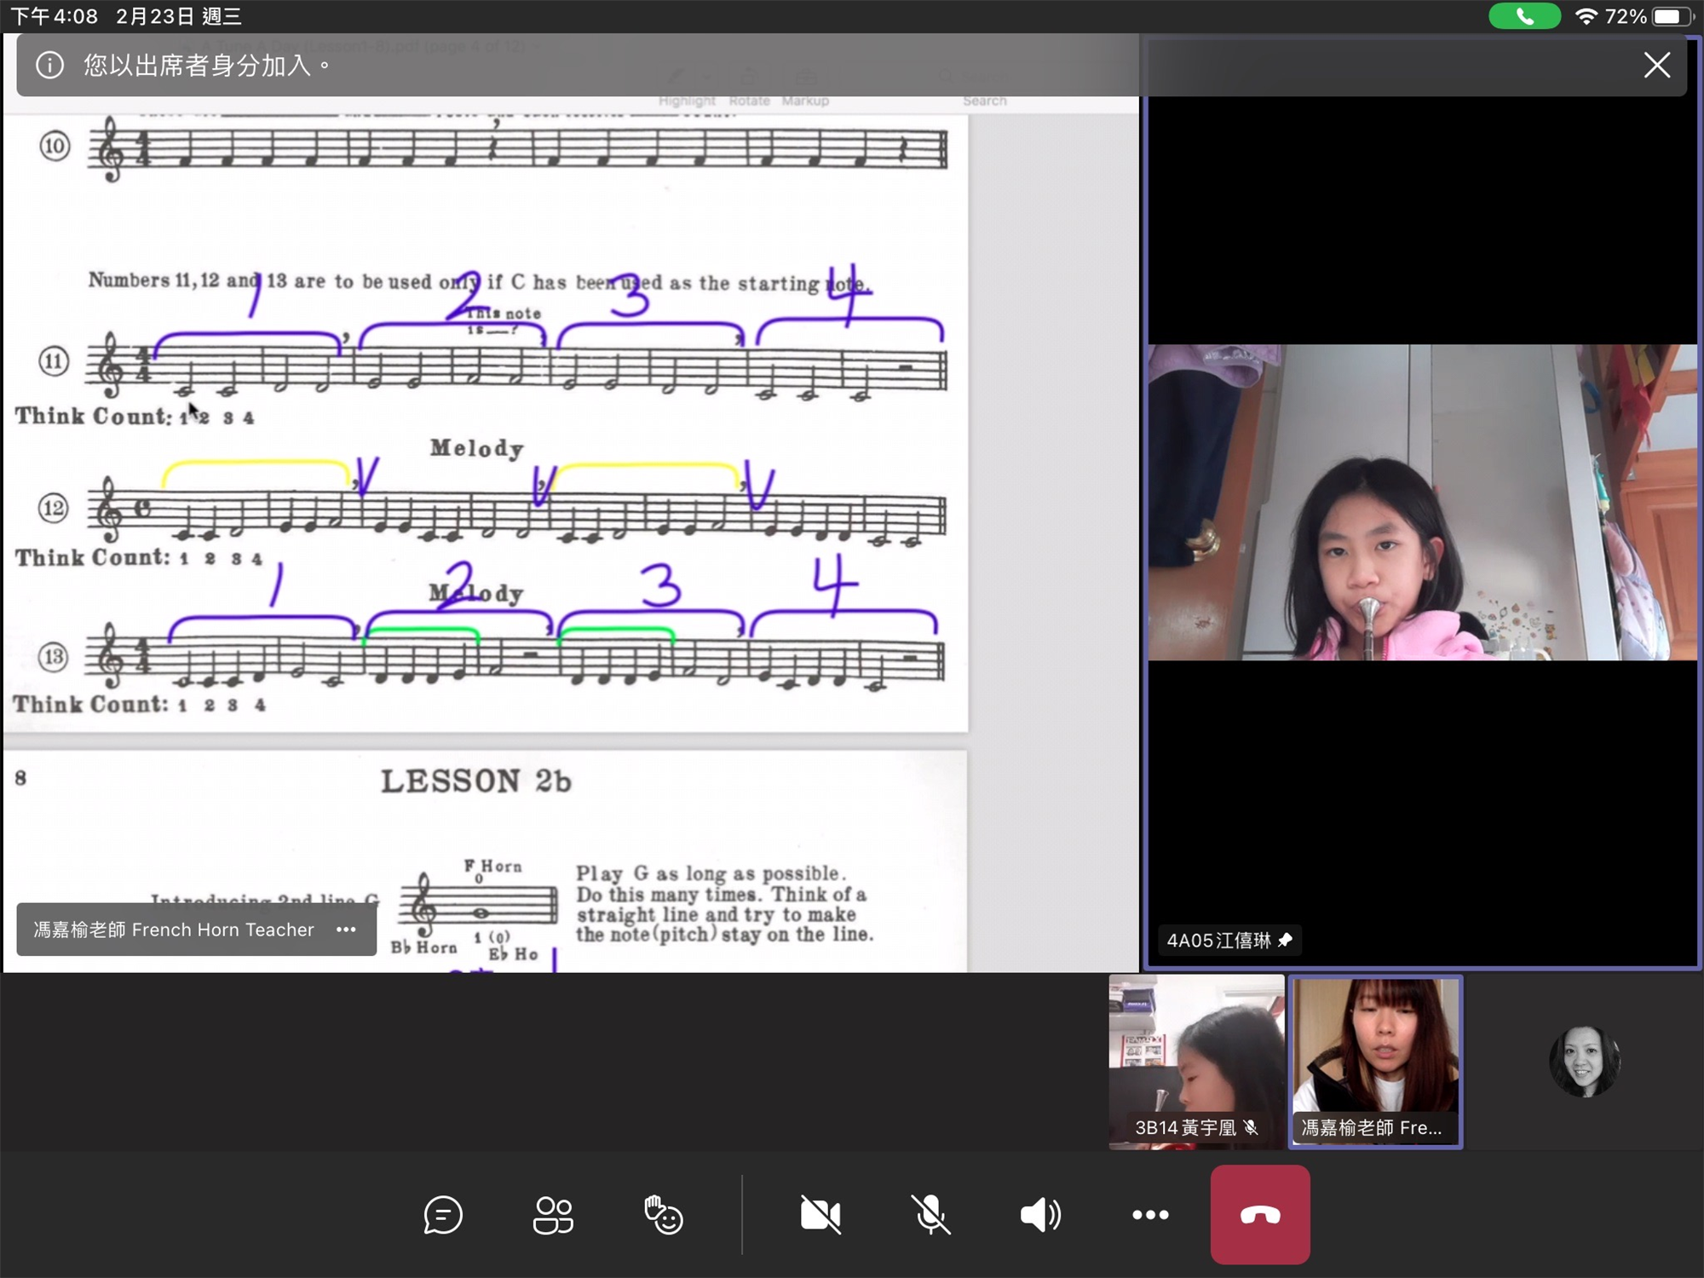Click the pinned 4A05江僖琳 video feed

click(x=1421, y=503)
